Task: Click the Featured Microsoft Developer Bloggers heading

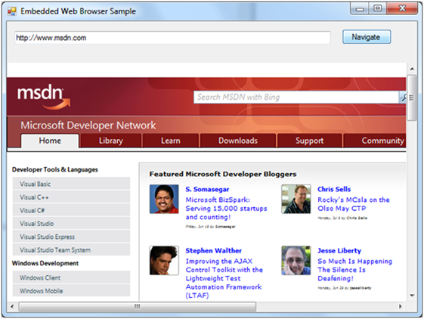Action: click(223, 174)
